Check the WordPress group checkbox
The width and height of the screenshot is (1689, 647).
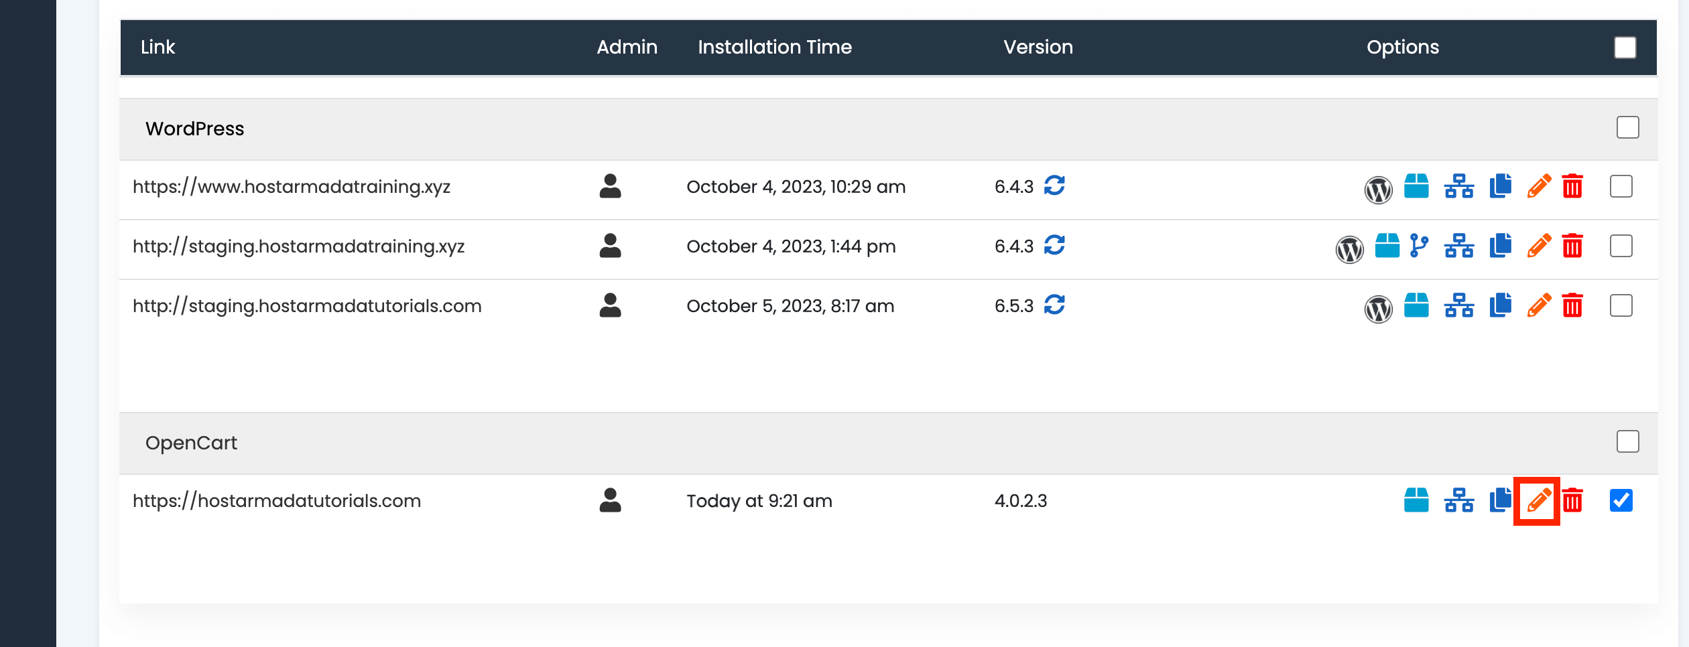click(x=1627, y=127)
